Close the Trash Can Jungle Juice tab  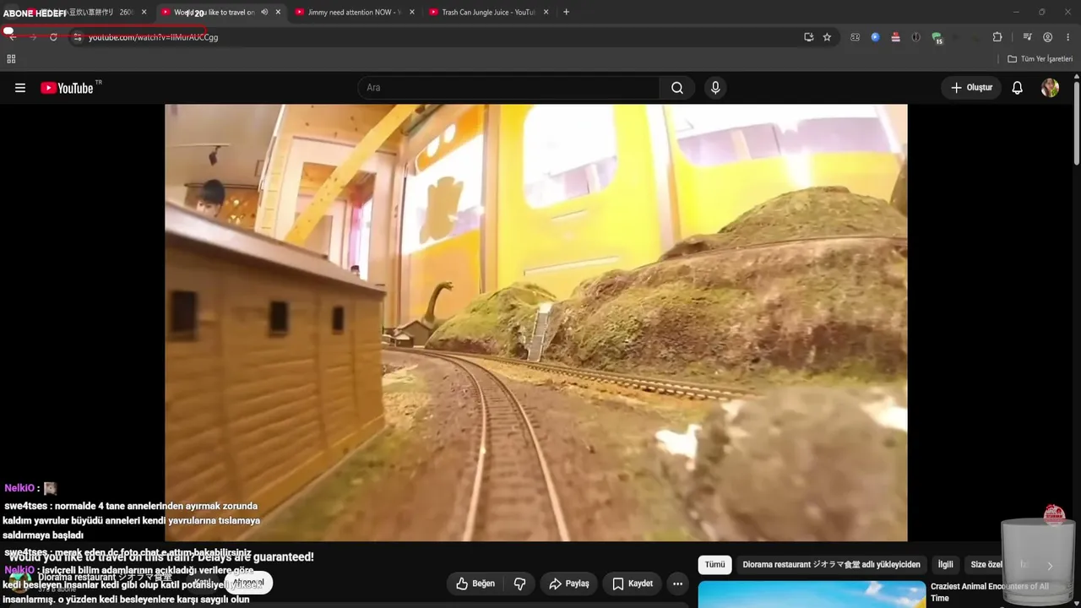coord(546,13)
